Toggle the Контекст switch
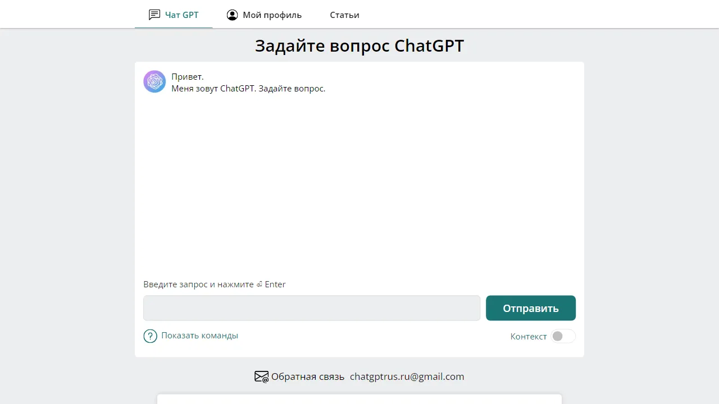 point(563,336)
